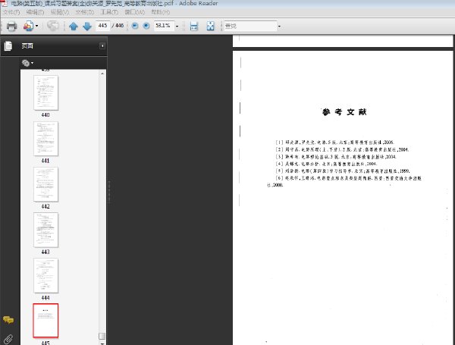This screenshot has width=455, height=345.
Task: Fit one full page icon
Action: (210, 26)
